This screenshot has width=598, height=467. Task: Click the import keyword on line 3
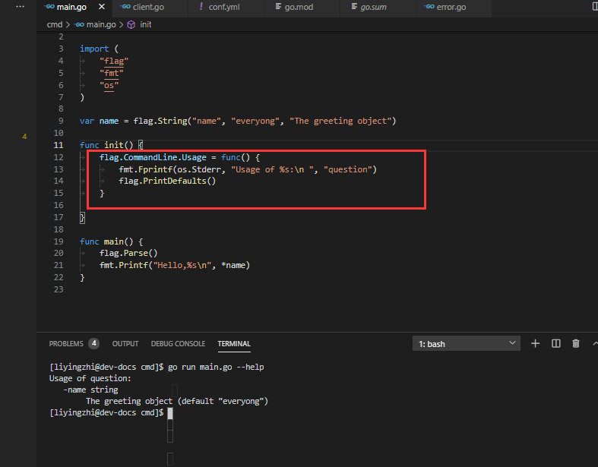[94, 49]
